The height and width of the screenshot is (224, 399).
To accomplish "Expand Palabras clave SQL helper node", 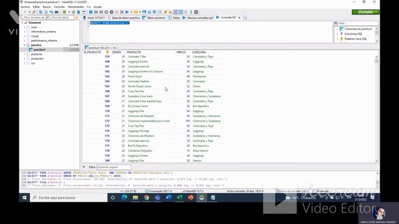I will click(337, 39).
